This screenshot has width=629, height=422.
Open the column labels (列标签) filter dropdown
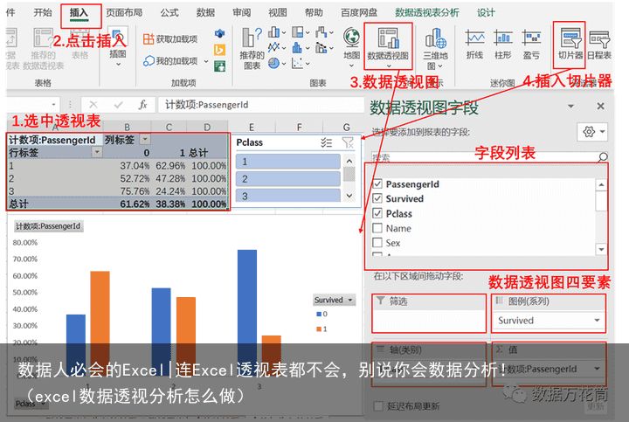(x=145, y=139)
